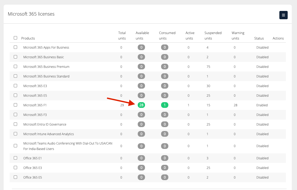
Task: Check the Microsoft Entra ID Governance checkbox
Action: [x=15, y=124]
